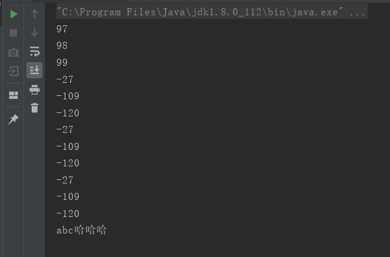Print the console output

35,89
